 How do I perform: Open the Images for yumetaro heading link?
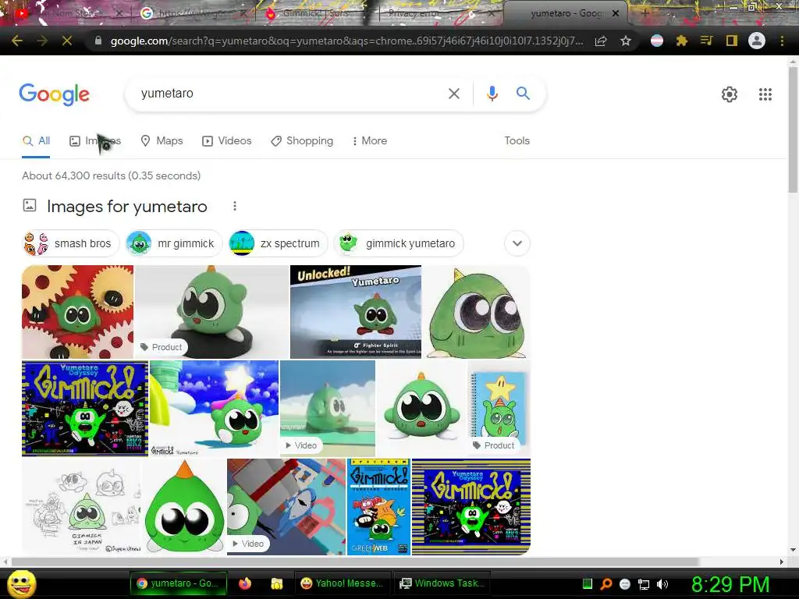(x=127, y=206)
